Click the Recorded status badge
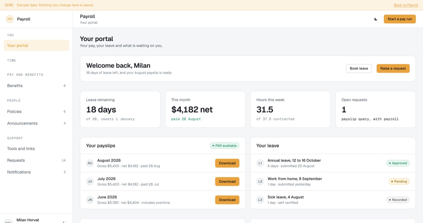Image resolution: width=423 pixels, height=223 pixels. pyautogui.click(x=398, y=200)
